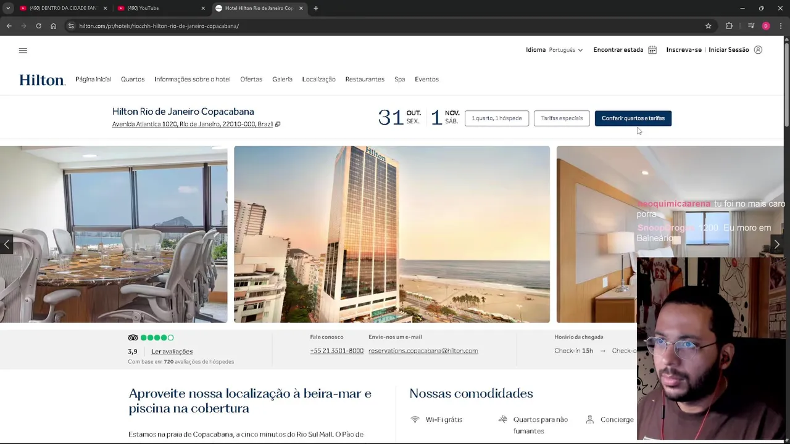Viewport: 790px width, 444px height.
Task: View site information icon in address bar
Action: click(x=71, y=26)
